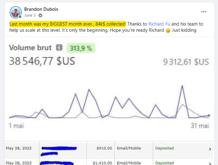Click Brandon Dubois profile picture avatar
Screen dimensions: 218x165
coord(16,12)
